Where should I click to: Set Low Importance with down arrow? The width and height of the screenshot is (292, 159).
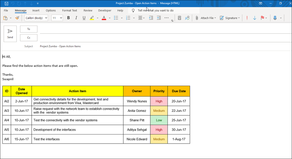pos(255,18)
